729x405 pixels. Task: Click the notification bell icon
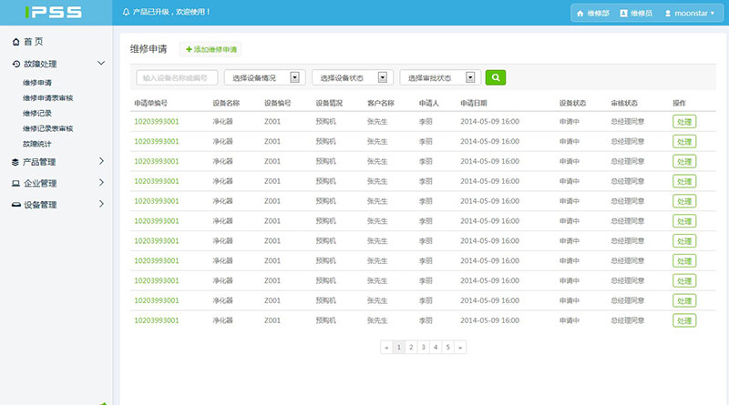[x=126, y=13]
